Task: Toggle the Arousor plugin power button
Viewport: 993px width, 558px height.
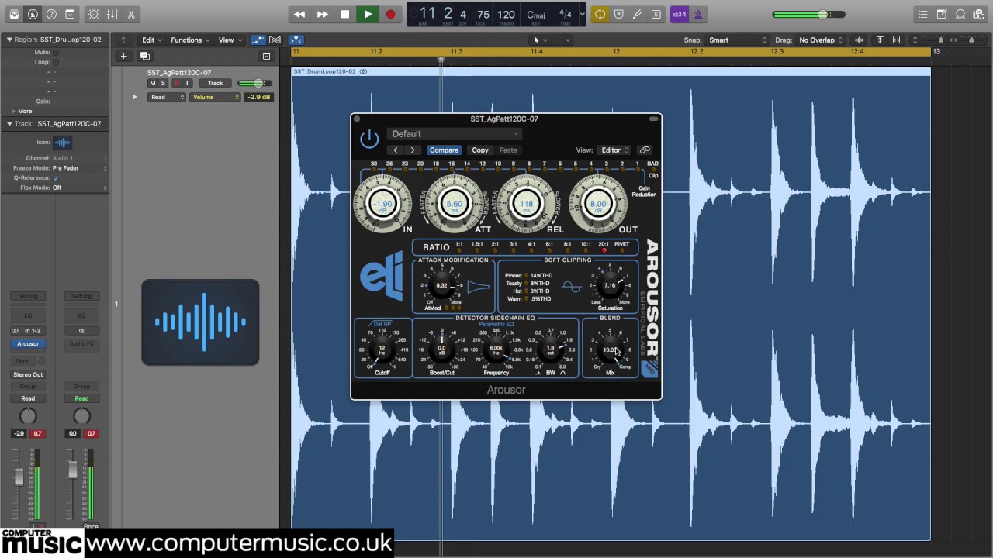Action: (369, 139)
